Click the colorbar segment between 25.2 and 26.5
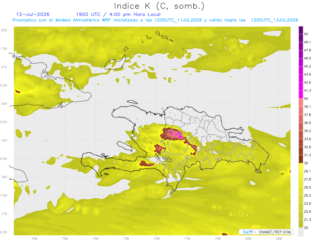 301,191
